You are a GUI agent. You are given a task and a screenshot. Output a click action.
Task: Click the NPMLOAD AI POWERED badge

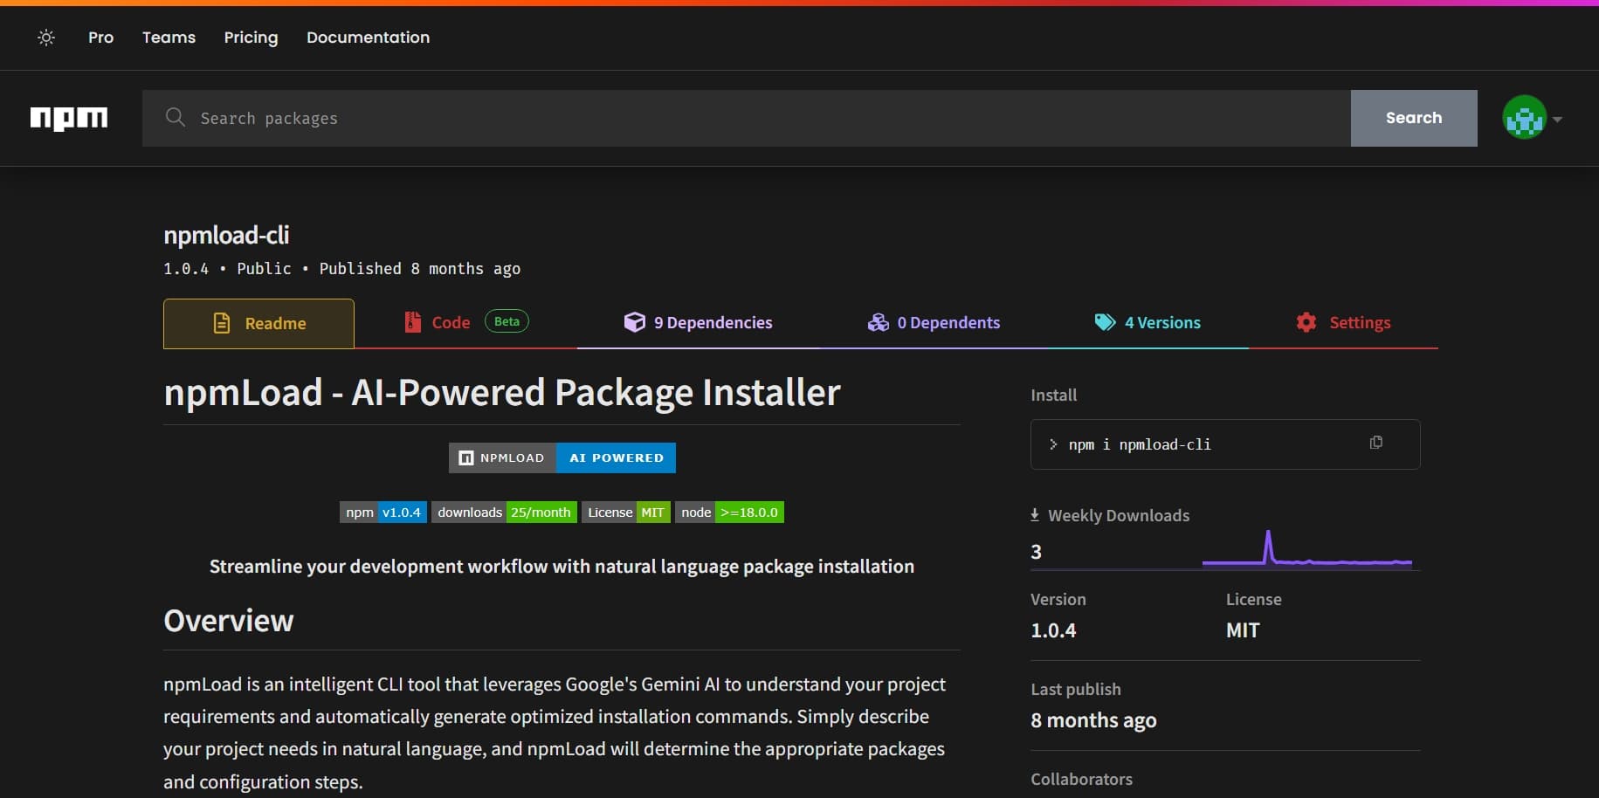pos(562,457)
